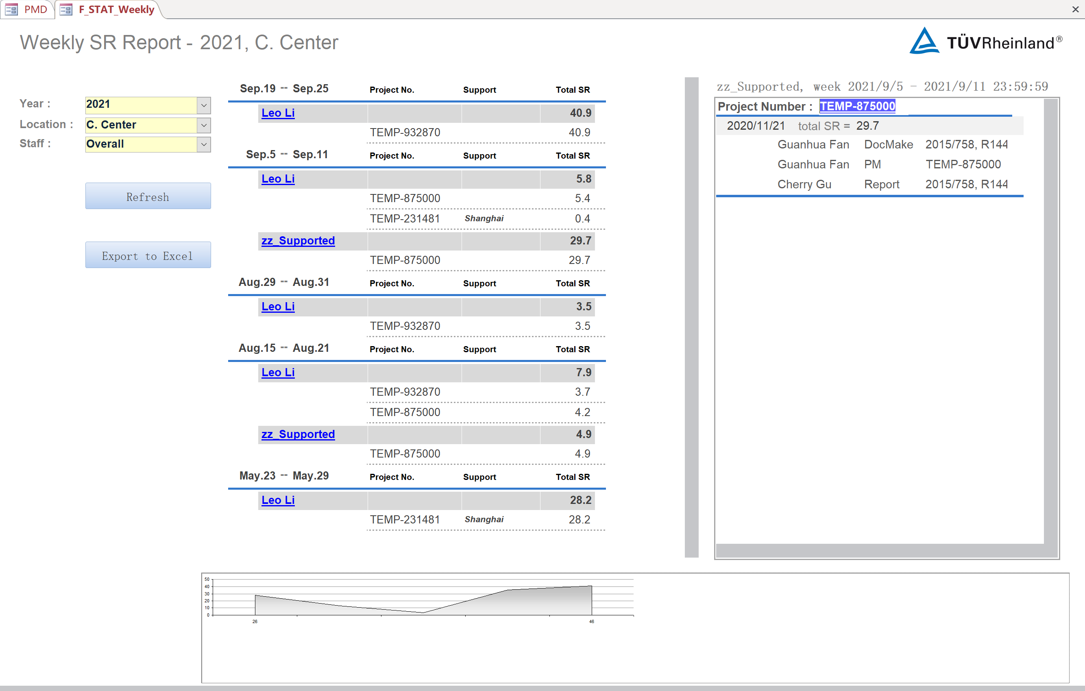This screenshot has width=1085, height=691.
Task: Click the Year field showing 2021
Action: pyautogui.click(x=141, y=105)
